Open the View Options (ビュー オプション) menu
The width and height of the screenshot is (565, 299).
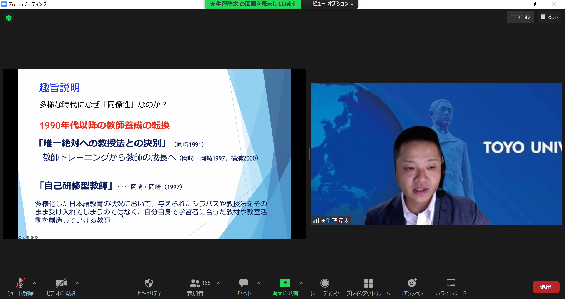333,4
